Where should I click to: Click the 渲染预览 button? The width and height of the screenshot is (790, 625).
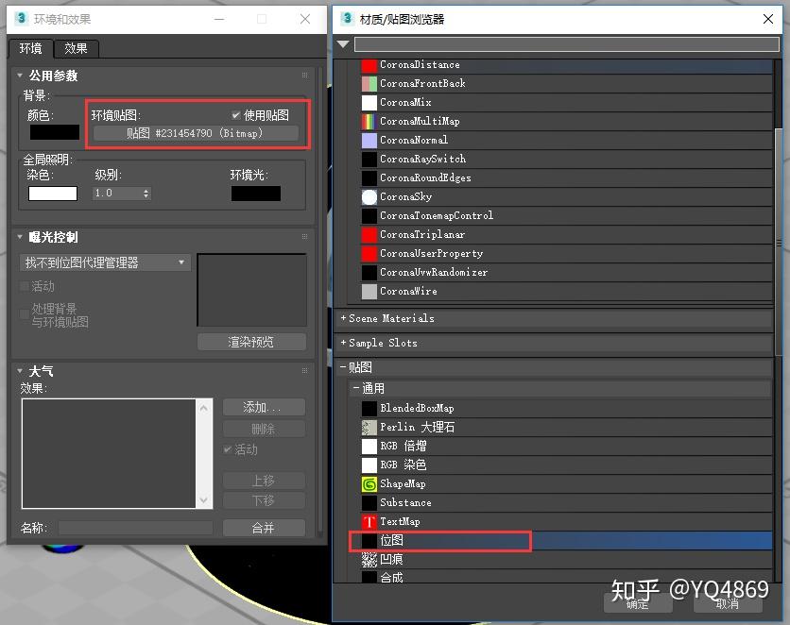(251, 342)
